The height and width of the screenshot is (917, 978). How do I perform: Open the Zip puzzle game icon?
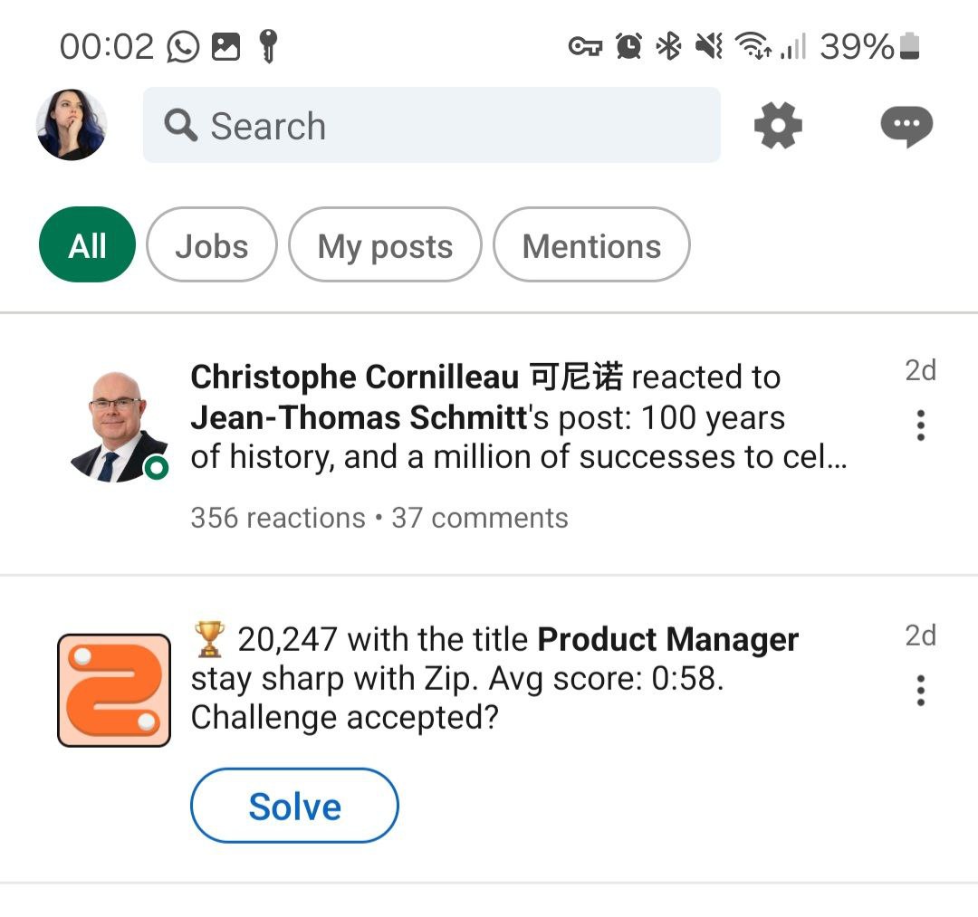pos(114,690)
